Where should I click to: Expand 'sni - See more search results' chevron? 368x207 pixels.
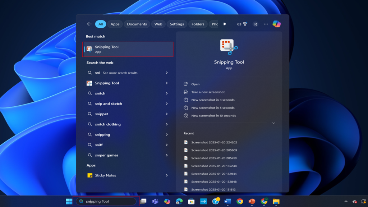click(x=167, y=73)
